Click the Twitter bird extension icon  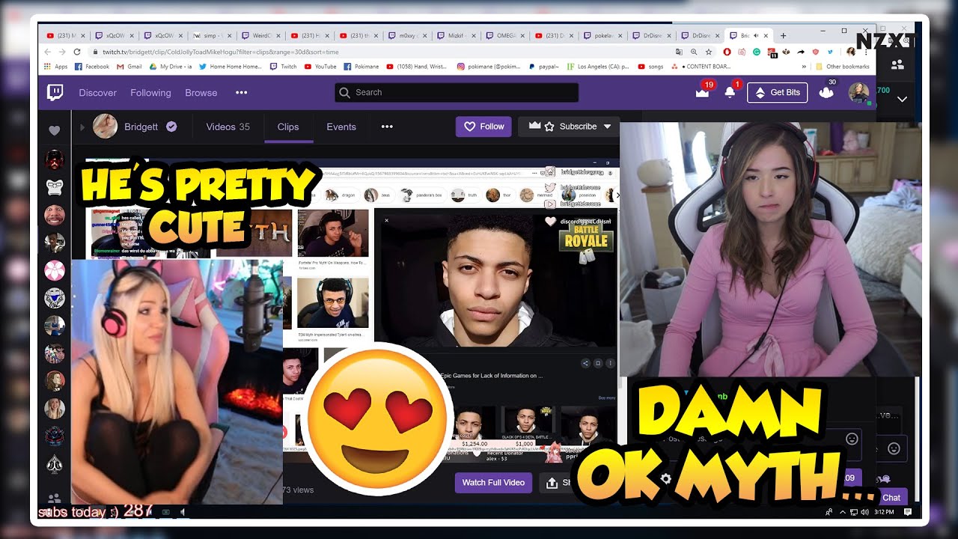[830, 52]
